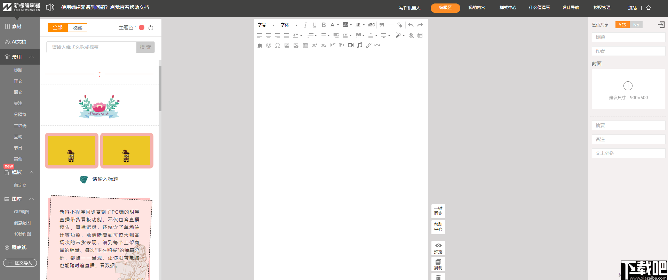
Task: Click the cover image upload area
Action: click(628, 89)
